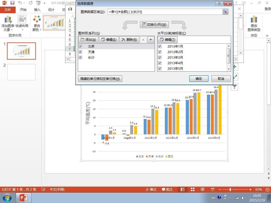271x203 pixels.
Task: Click the range collapse icon in data range field
Action: pyautogui.click(x=225, y=12)
